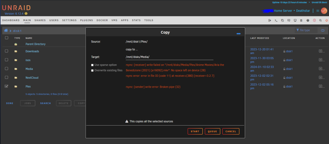Uncheck the Plex row checkbox
Screen dimensions: 329x144
[x=7, y=86]
